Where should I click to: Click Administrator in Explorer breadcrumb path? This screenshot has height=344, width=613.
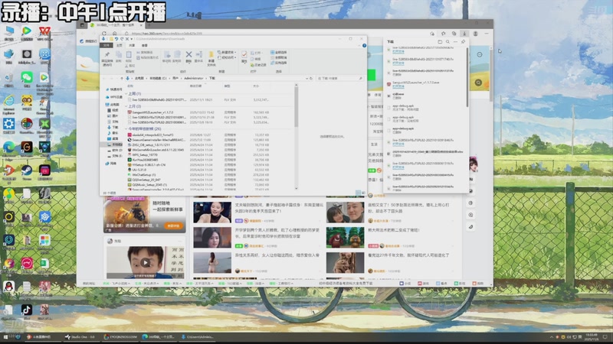pos(194,79)
